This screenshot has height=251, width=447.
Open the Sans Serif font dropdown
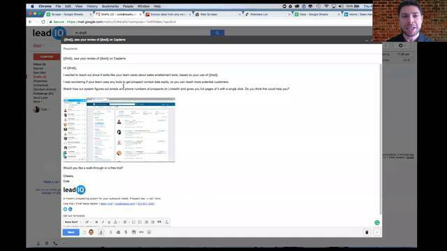(x=73, y=222)
